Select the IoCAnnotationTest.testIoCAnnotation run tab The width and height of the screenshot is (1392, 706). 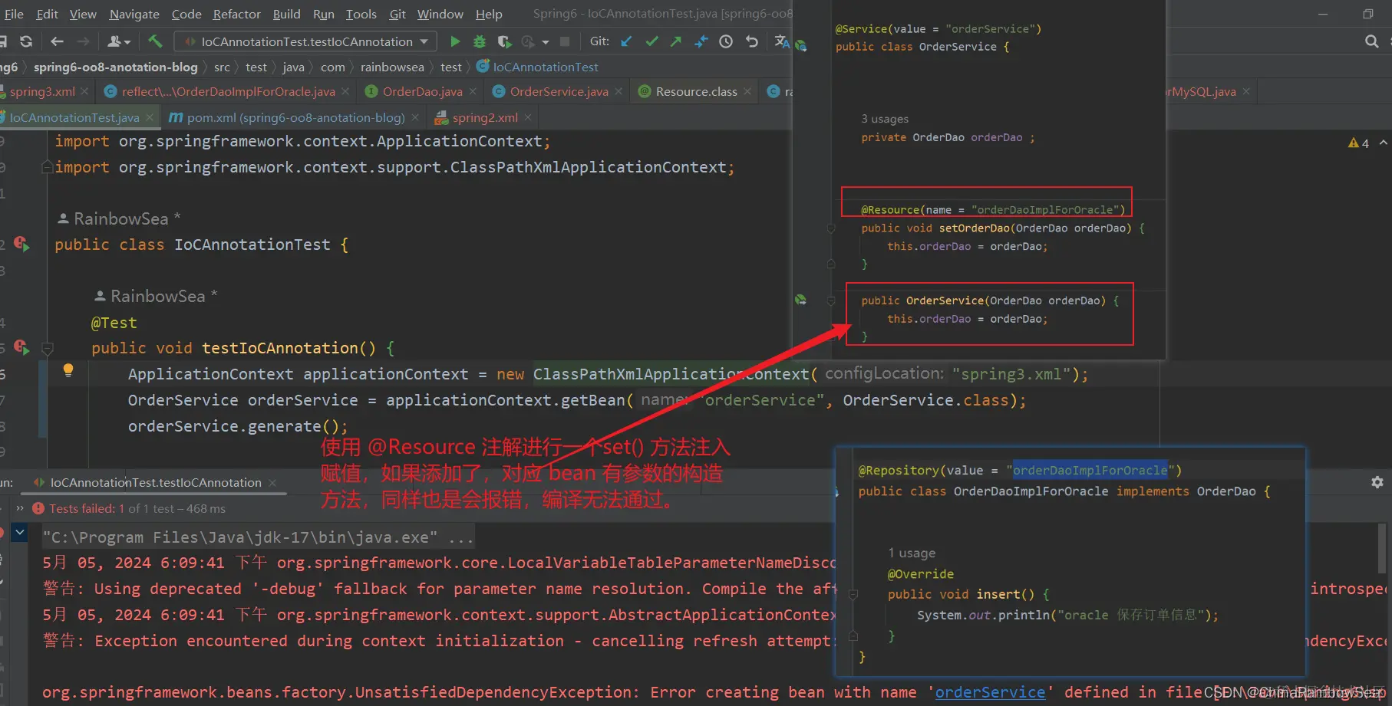coord(156,482)
